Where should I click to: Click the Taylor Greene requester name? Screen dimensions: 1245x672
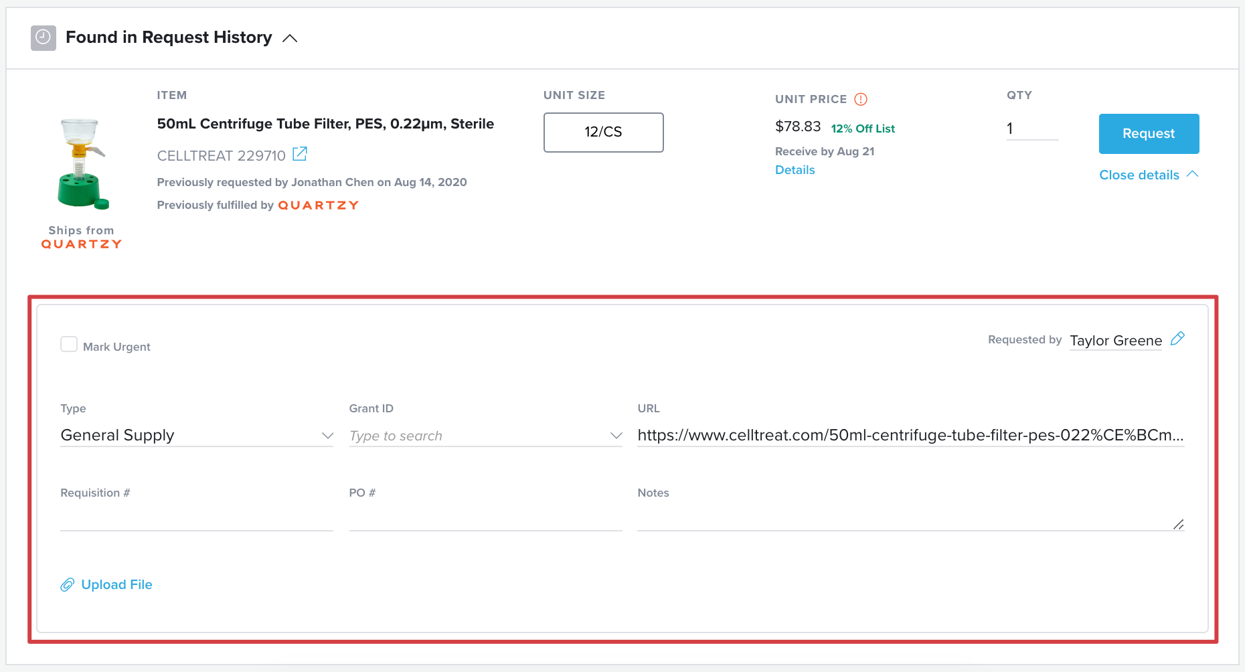point(1116,341)
